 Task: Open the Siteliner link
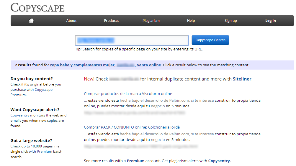242,79
